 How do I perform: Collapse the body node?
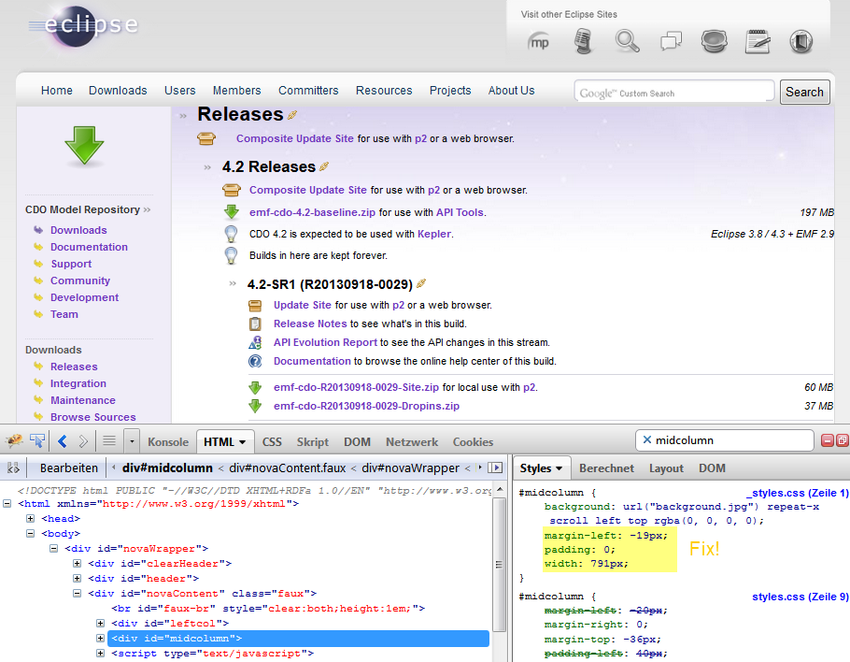(x=30, y=533)
